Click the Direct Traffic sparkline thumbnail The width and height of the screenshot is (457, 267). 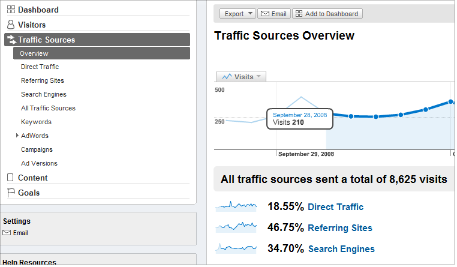[236, 206]
